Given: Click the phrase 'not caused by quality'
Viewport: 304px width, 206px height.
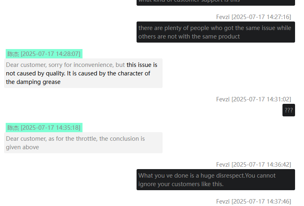Looking at the screenshot, I should [x=35, y=73].
